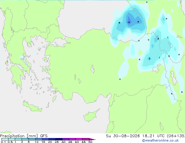This screenshot has width=185, height=143.
Task: Click the 5–10 mm legend color swatch
Action: pyautogui.click(x=32, y=139)
